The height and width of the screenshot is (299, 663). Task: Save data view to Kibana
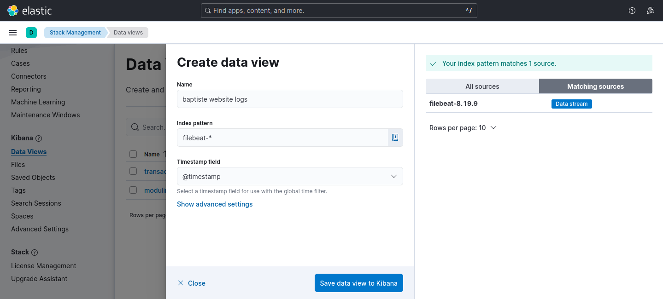(x=358, y=283)
